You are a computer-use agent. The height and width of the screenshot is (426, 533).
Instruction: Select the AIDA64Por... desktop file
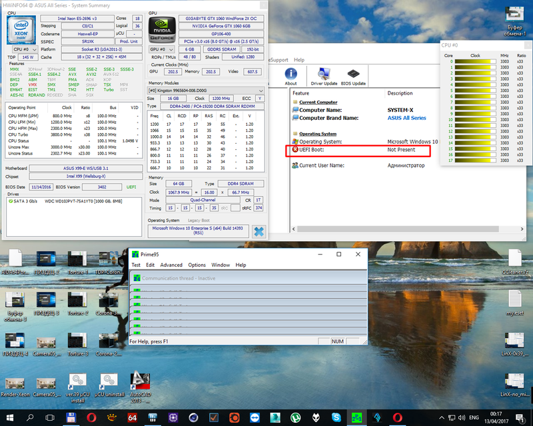(15, 262)
